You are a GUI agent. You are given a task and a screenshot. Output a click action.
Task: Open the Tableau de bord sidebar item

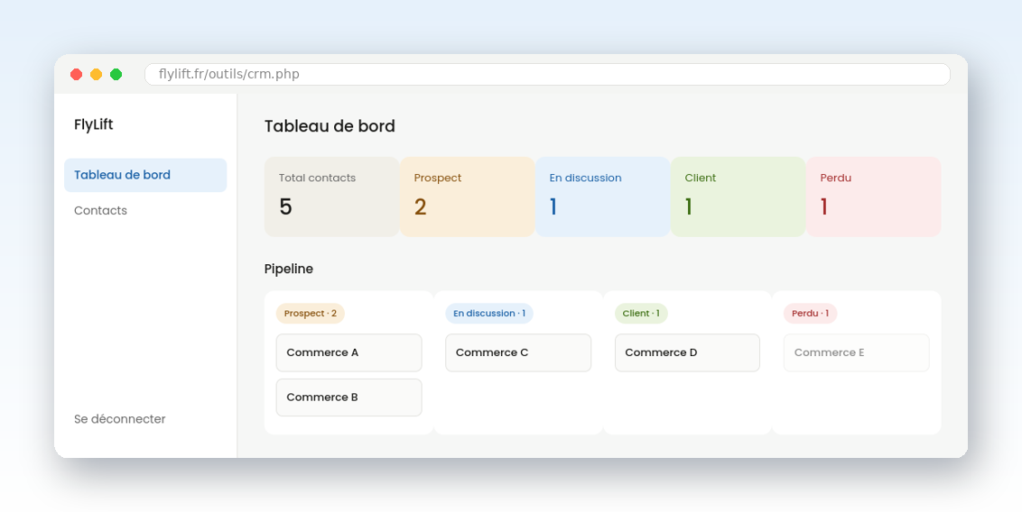[145, 175]
